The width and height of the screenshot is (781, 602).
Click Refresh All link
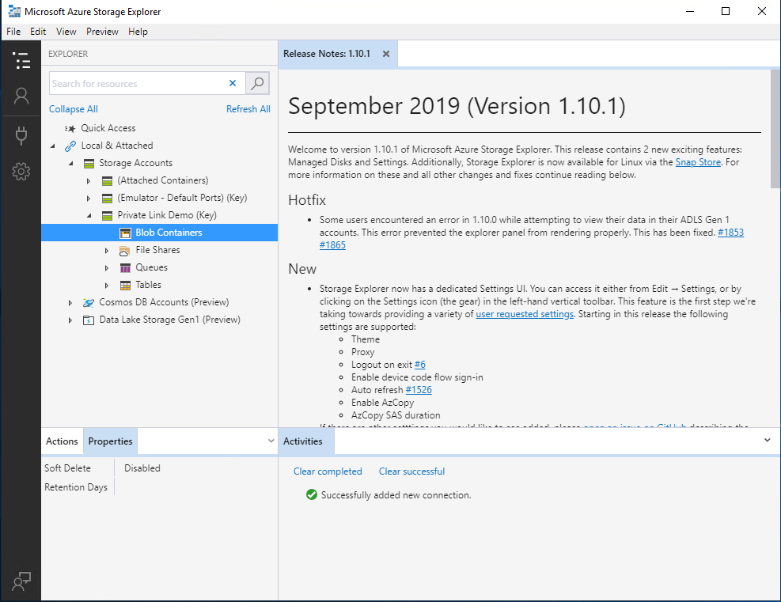click(248, 109)
